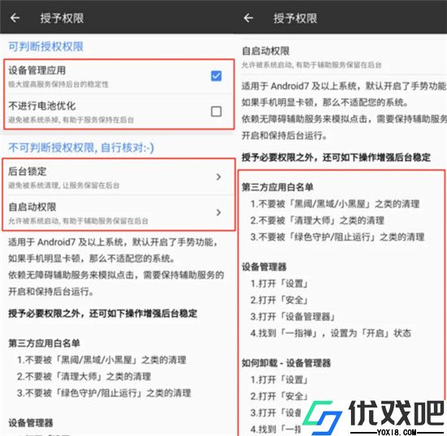
Task: Click 第三方应用白名单 heading on right screen
Action: coord(278,187)
